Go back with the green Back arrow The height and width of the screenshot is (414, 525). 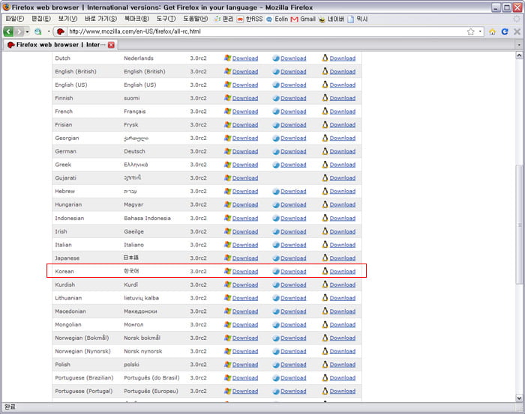pos(8,31)
